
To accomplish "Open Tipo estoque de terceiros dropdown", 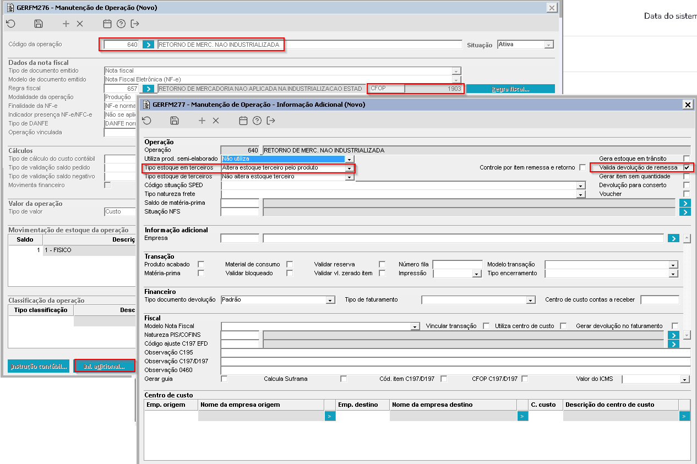I will (x=350, y=177).
